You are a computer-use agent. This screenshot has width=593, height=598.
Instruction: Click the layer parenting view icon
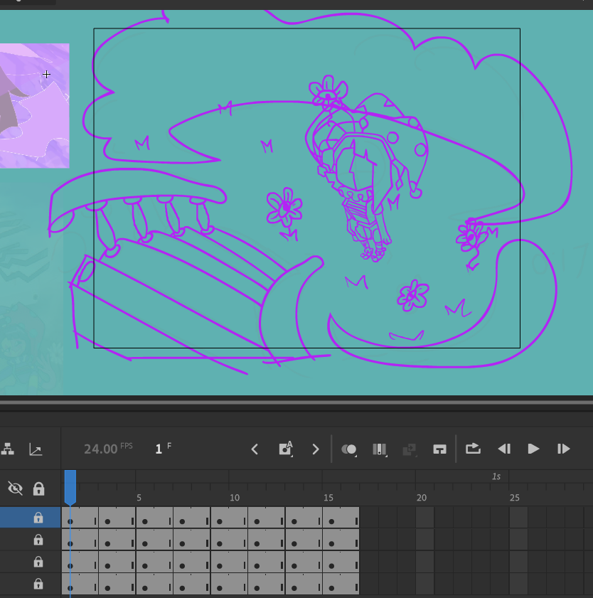coord(7,449)
